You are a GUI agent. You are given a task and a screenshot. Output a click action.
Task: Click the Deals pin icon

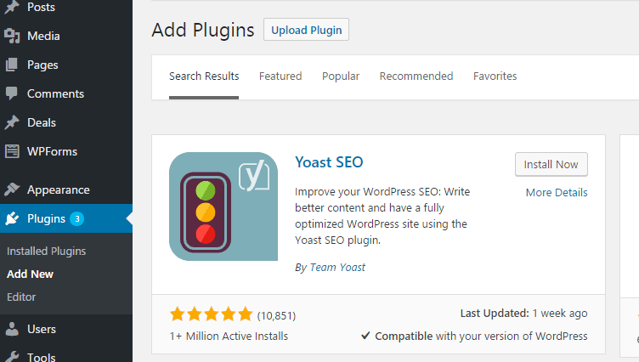12,122
